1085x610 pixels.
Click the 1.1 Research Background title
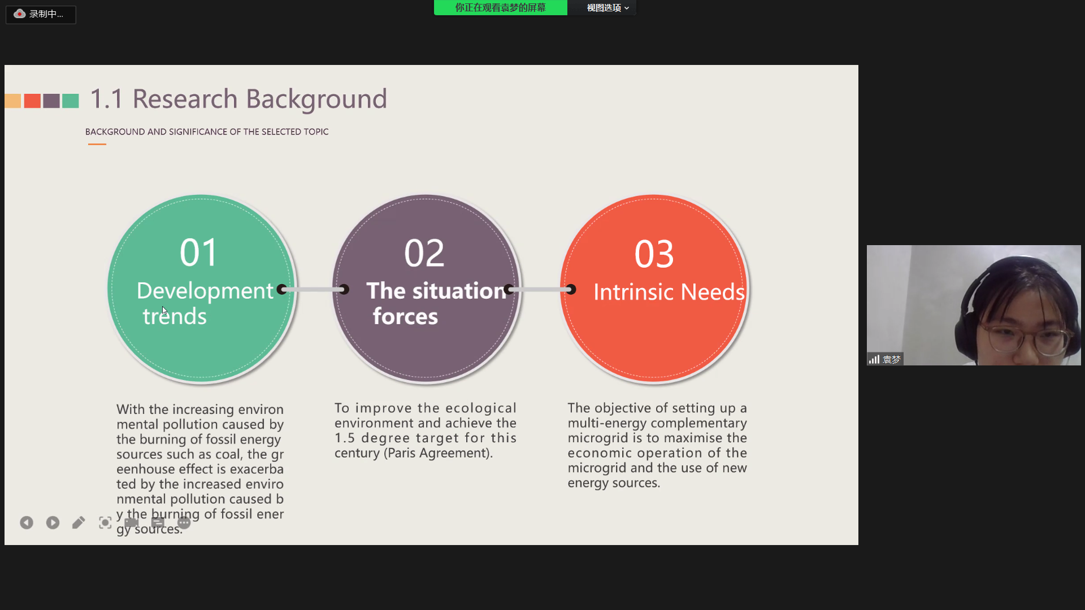(238, 99)
